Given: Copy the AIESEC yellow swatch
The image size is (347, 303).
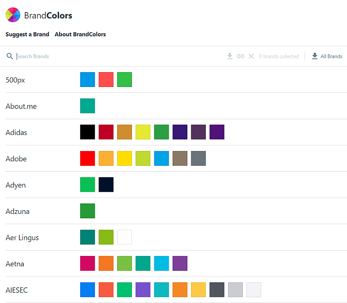Looking at the screenshot, I should (198, 290).
